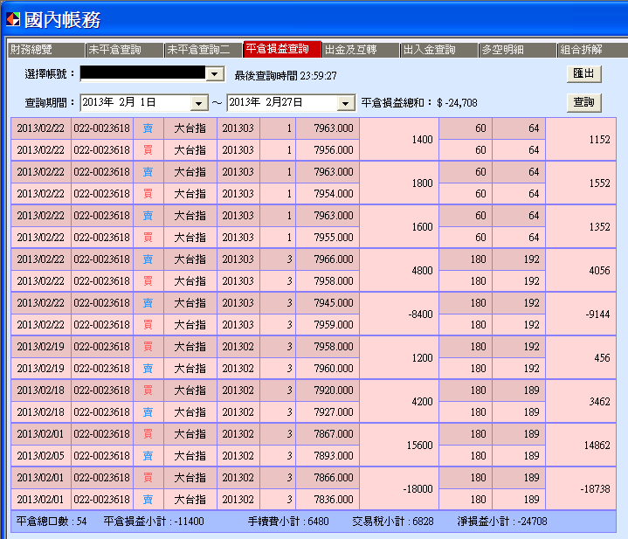
Task: Select the price cell 7959.000
Action: coord(328,325)
